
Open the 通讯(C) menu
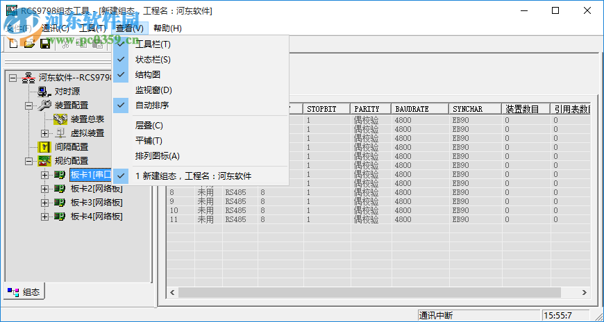pyautogui.click(x=56, y=28)
